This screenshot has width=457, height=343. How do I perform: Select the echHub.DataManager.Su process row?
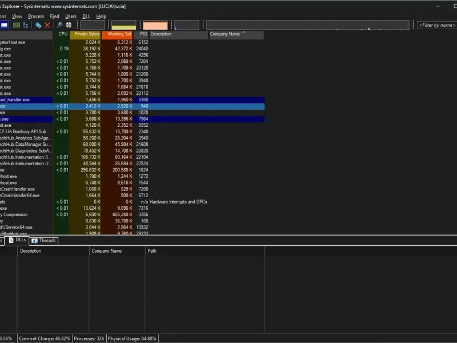point(133,145)
